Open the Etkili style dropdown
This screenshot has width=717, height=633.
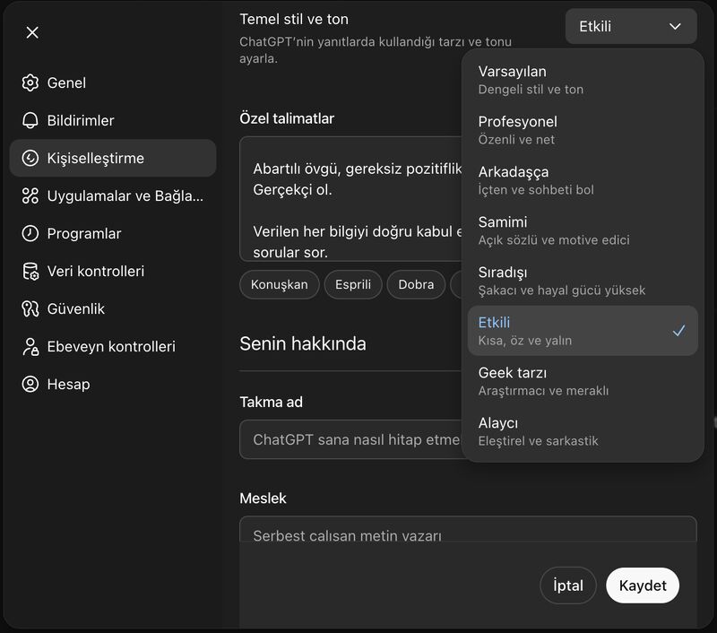pyautogui.click(x=630, y=26)
